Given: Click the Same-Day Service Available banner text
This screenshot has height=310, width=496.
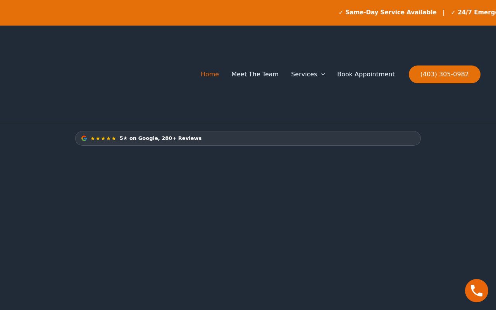Looking at the screenshot, I should pos(391,12).
